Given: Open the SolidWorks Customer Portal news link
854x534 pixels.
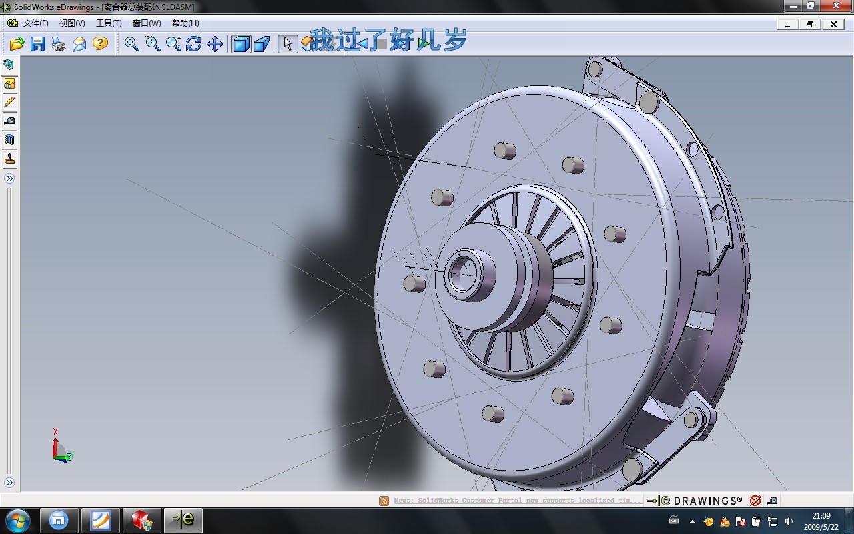Looking at the screenshot, I should click(x=517, y=501).
